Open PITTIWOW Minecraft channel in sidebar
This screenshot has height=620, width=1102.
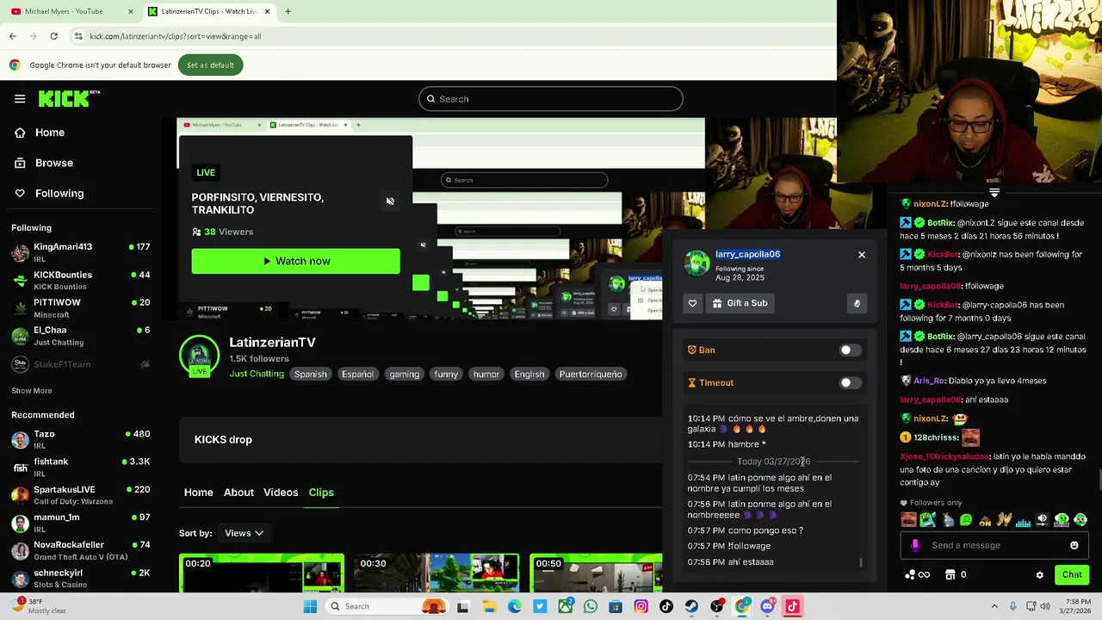81,307
